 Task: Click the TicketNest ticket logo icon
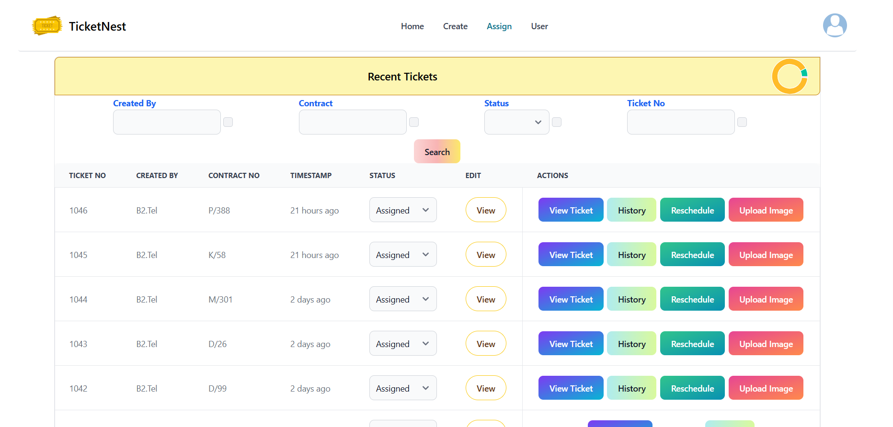coord(47,26)
